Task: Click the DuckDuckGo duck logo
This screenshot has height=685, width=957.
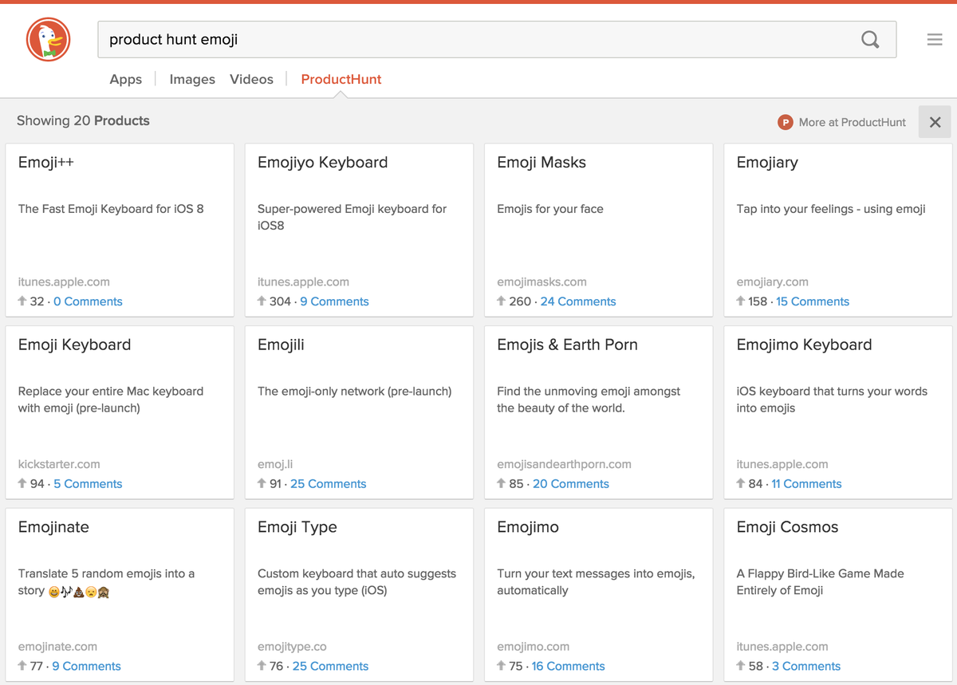Action: tap(48, 39)
